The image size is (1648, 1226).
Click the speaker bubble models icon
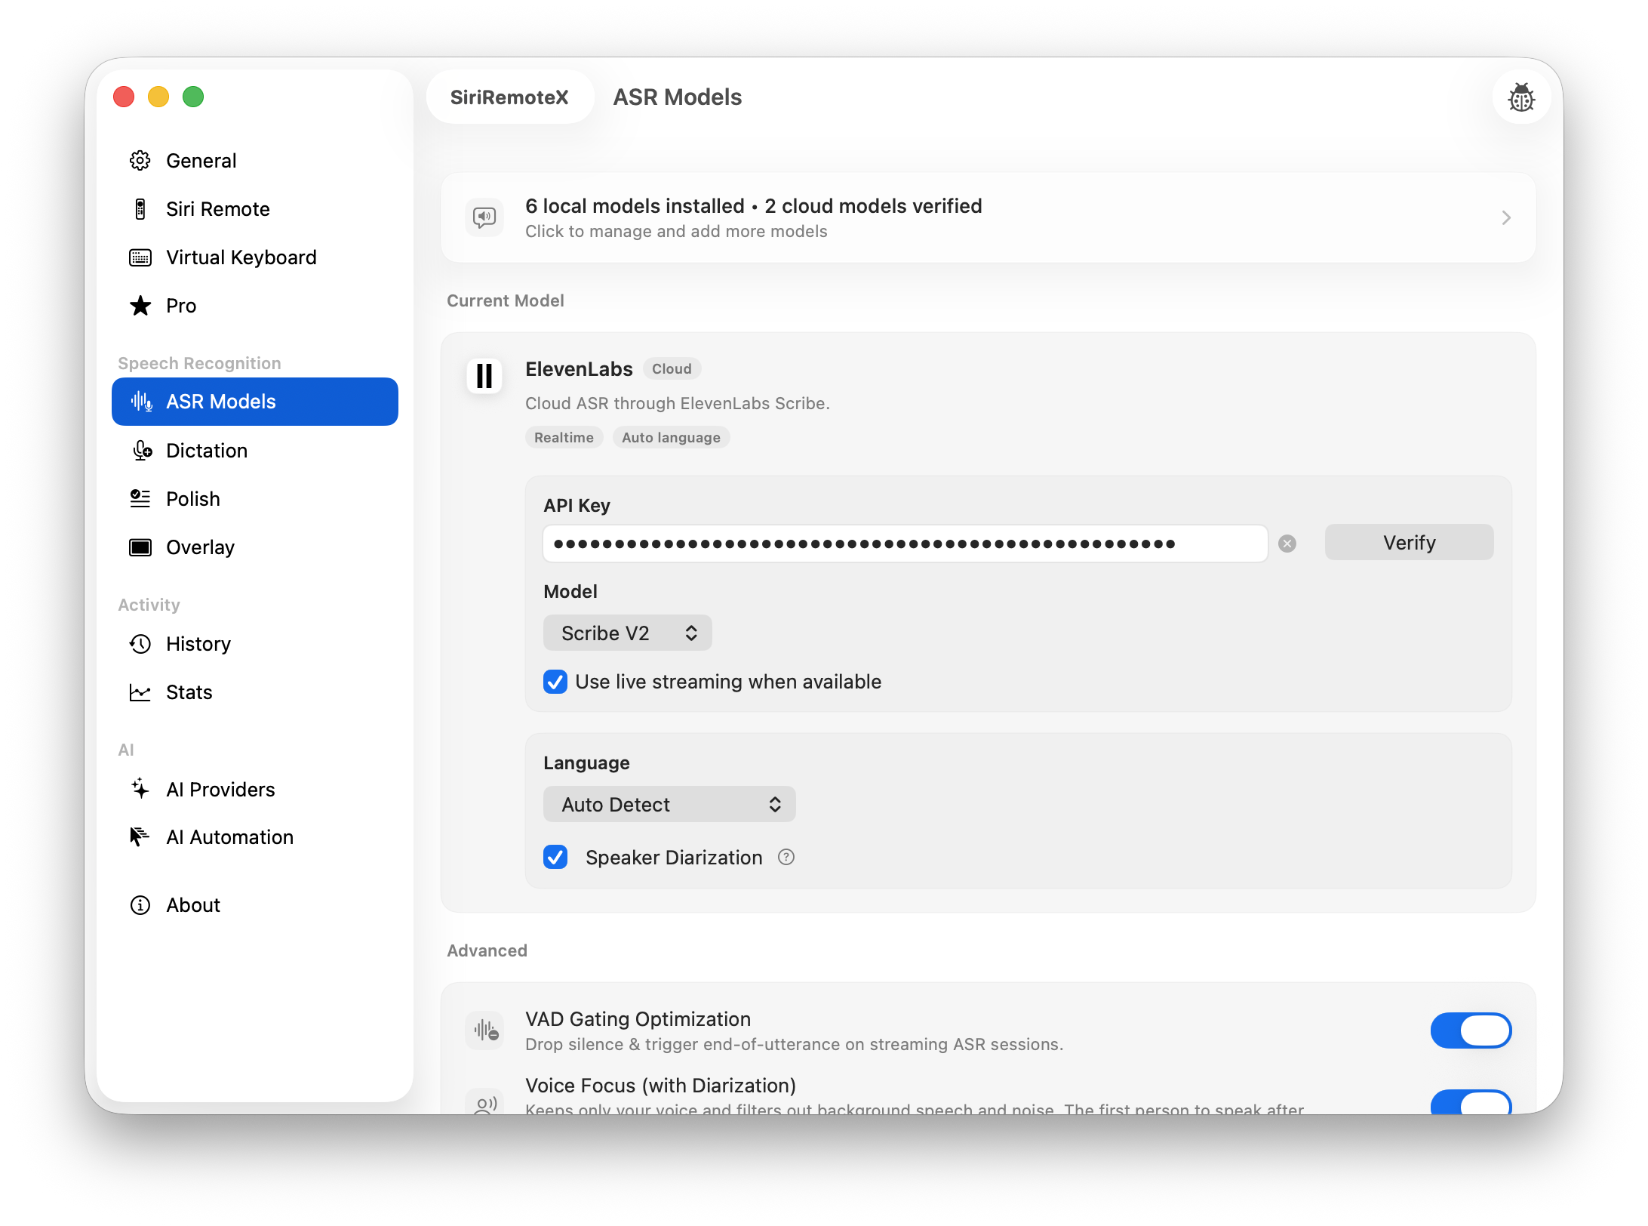click(x=484, y=217)
